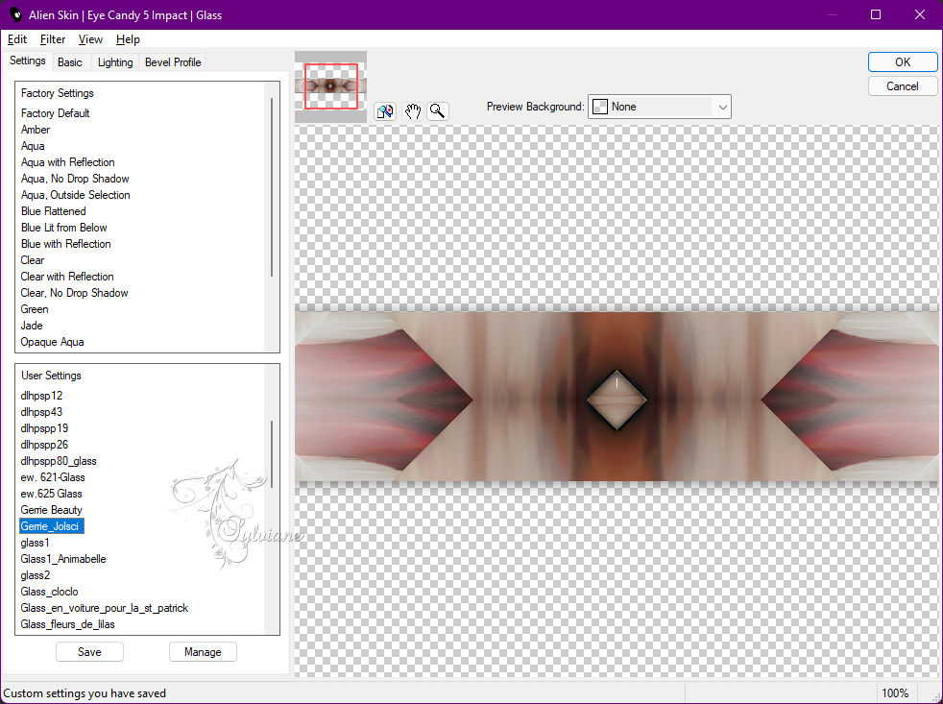Select user setting dlhpspp19
Screen dimensions: 943x704
pyautogui.click(x=44, y=427)
